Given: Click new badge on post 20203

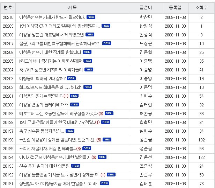Looking at the screenshot, I should [x=72, y=78].
